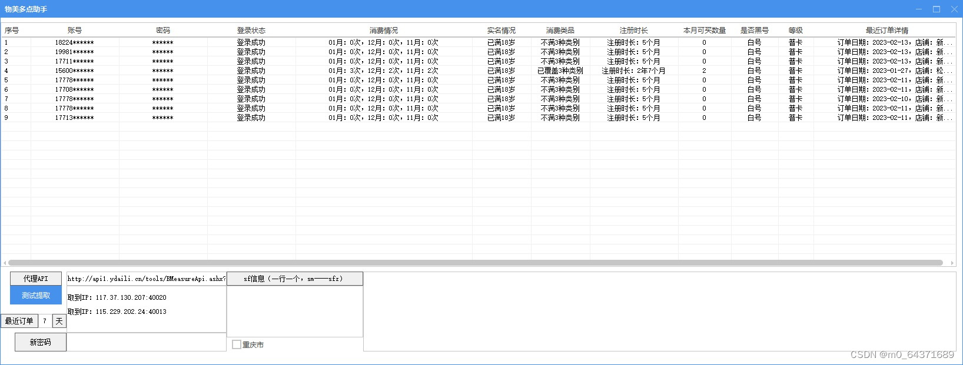Toggle the 重庆市 checkbox
Screen dimensions: 963x365
(x=237, y=345)
